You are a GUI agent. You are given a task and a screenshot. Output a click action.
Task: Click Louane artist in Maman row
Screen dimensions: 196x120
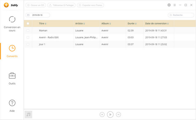[x=79, y=31]
